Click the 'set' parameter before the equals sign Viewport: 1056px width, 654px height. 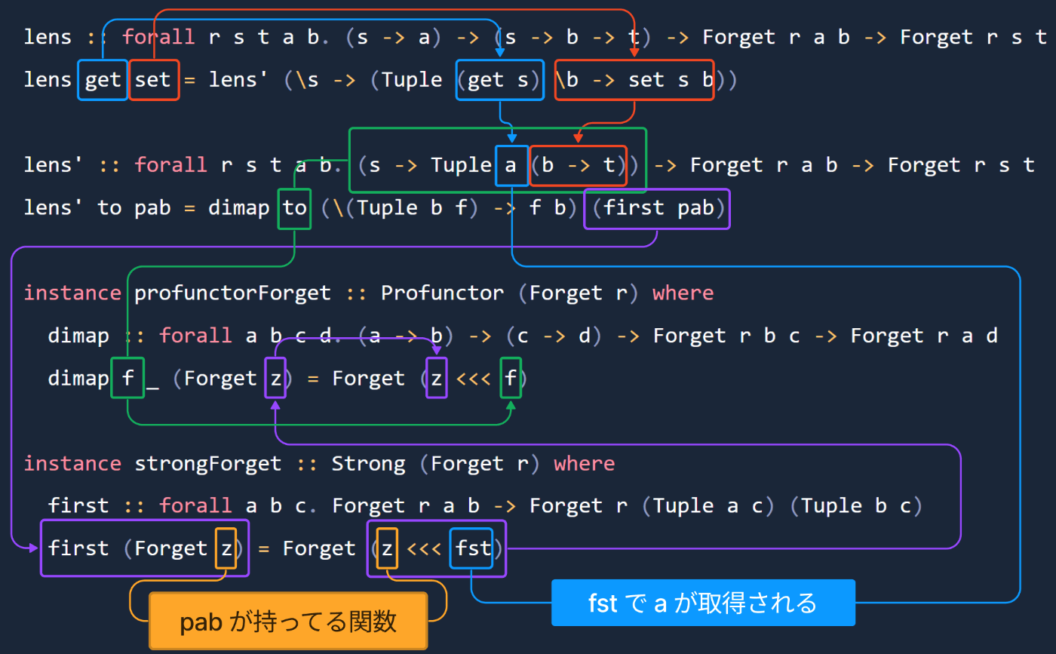pyautogui.click(x=153, y=79)
